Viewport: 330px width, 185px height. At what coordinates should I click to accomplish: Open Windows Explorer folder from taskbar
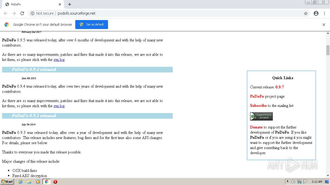point(29,182)
